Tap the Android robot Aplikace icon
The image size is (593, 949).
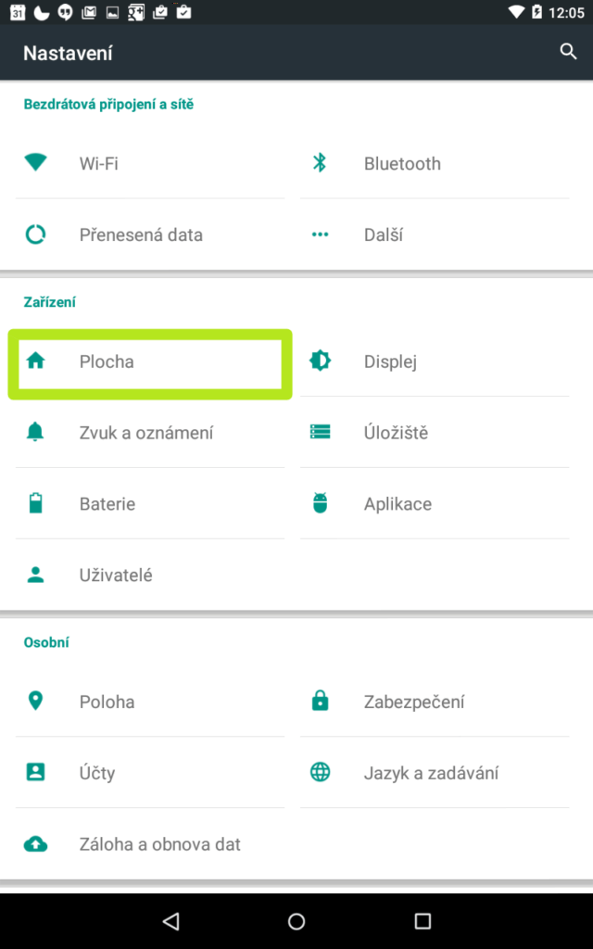pos(320,503)
